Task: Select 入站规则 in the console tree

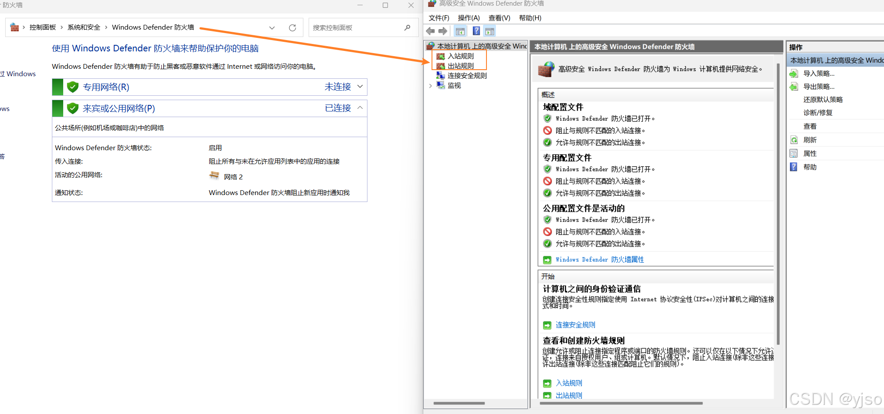Action: [460, 56]
